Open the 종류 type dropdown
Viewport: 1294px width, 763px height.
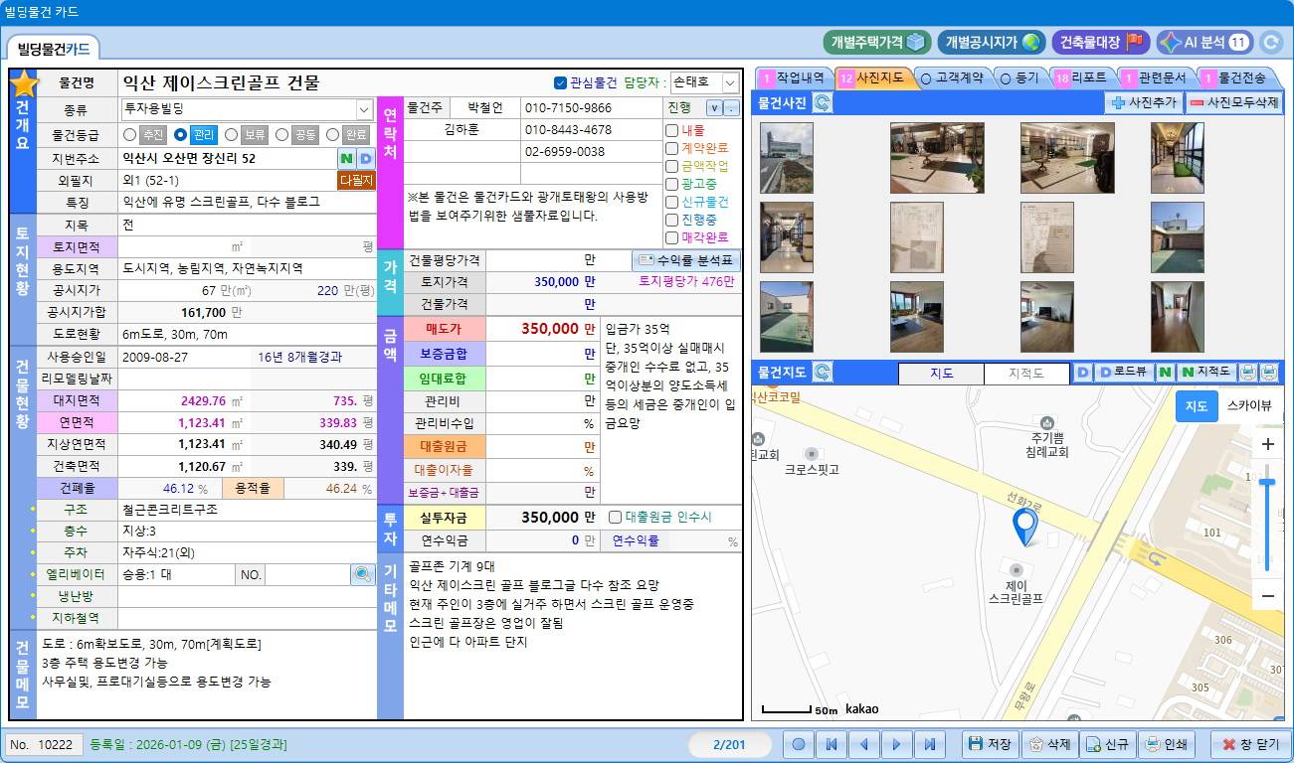tap(364, 108)
